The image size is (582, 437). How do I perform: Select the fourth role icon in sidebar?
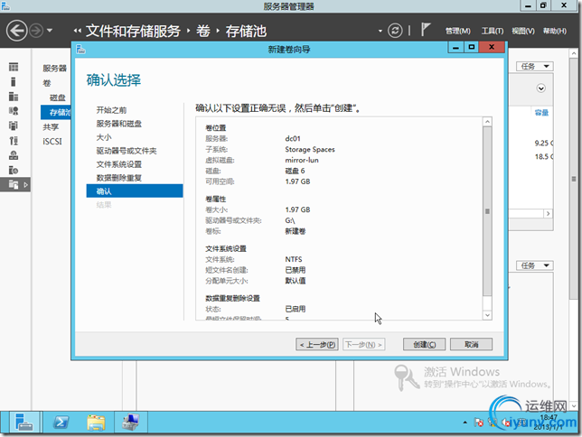14,111
